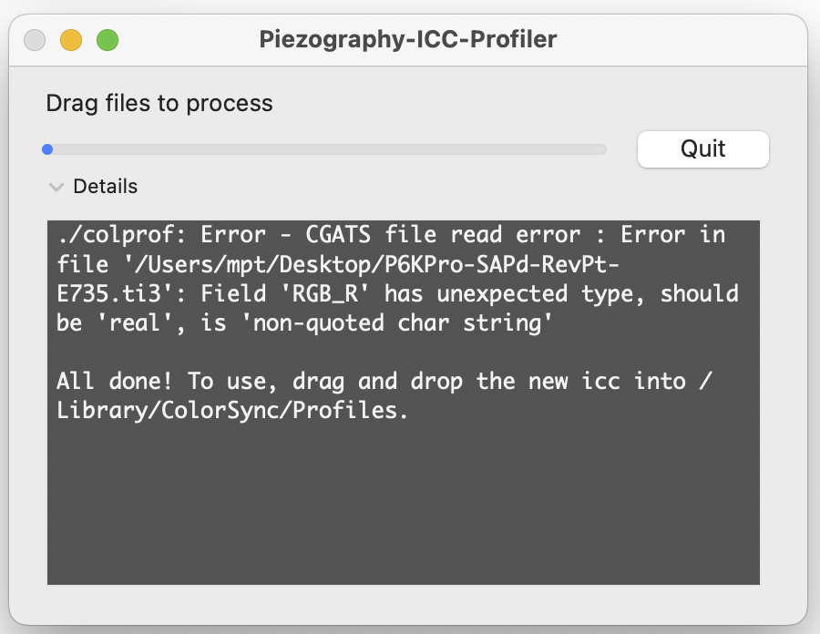Click the "CGATS file read error" text
This screenshot has width=820, height=634.
(x=443, y=235)
